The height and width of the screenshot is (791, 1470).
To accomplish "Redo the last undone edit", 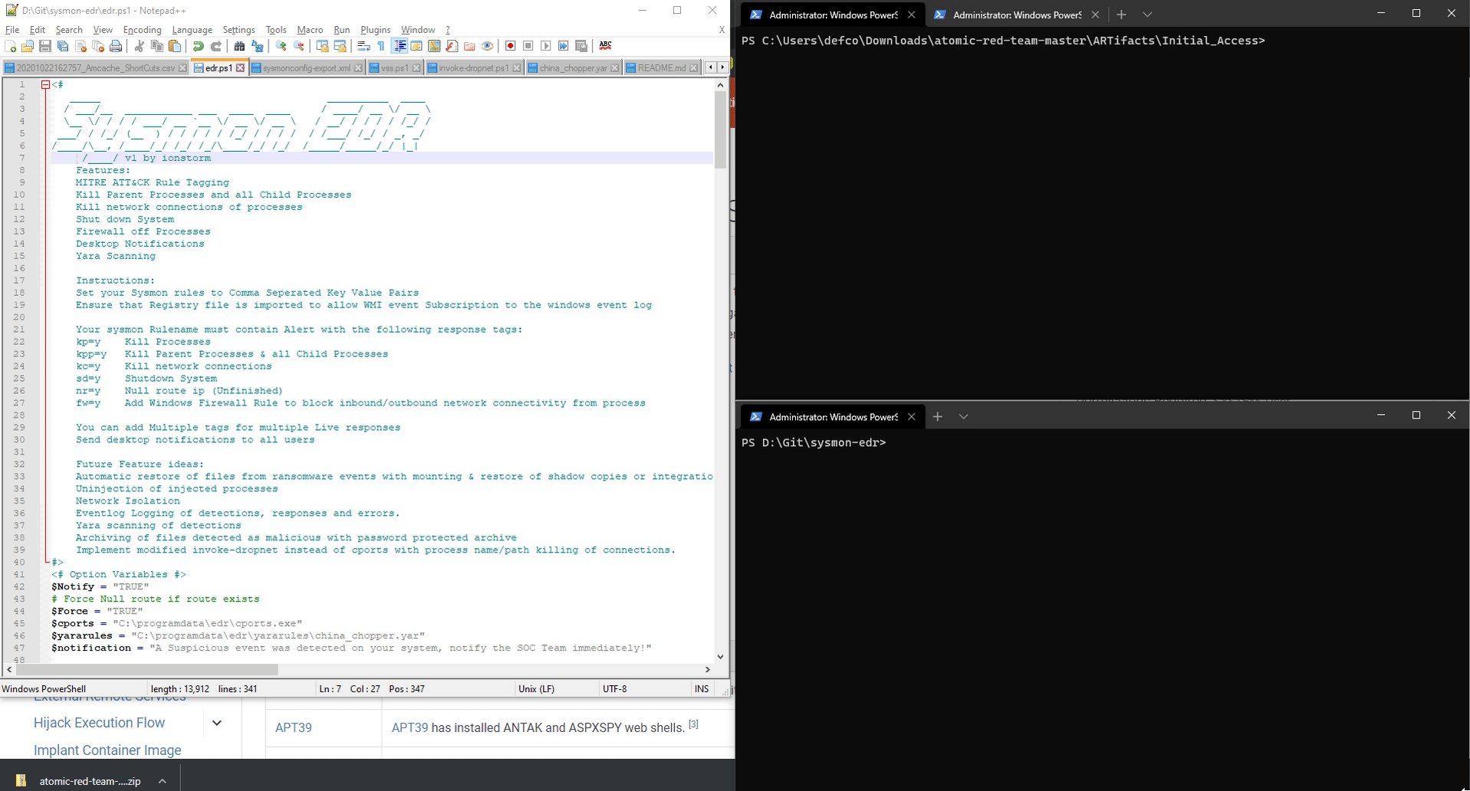I will [x=216, y=46].
